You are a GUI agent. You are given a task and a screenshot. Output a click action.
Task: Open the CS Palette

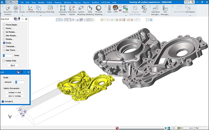click(30, 9)
